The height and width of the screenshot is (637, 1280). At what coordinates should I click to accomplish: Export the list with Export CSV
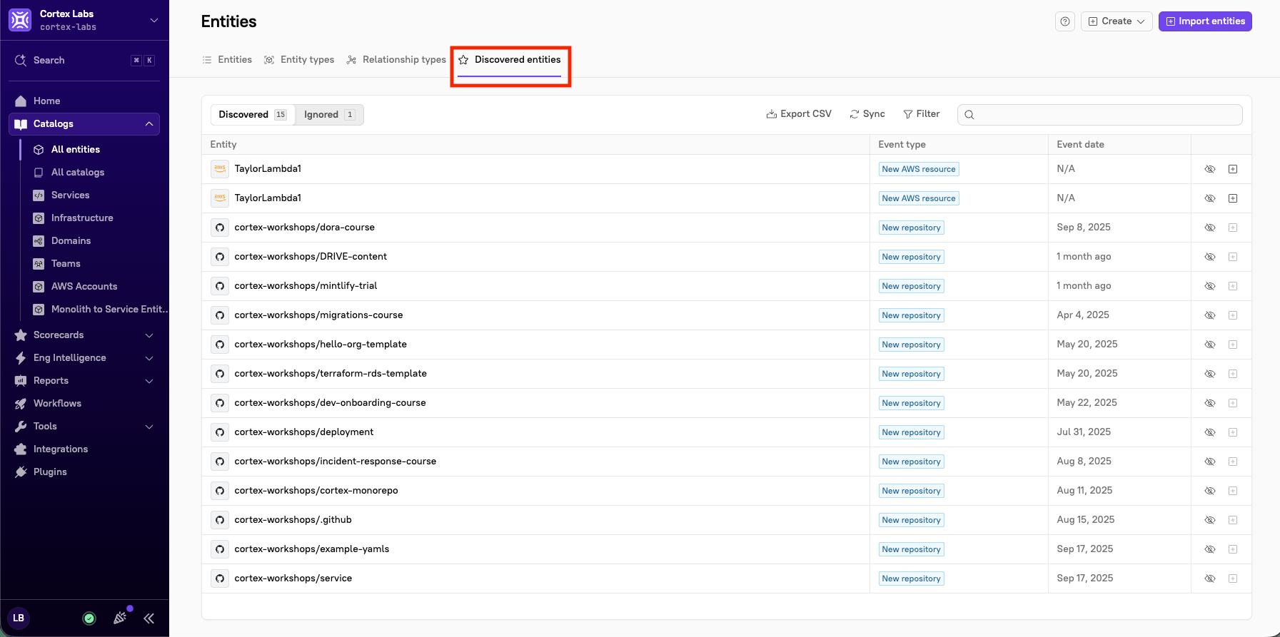tap(799, 114)
